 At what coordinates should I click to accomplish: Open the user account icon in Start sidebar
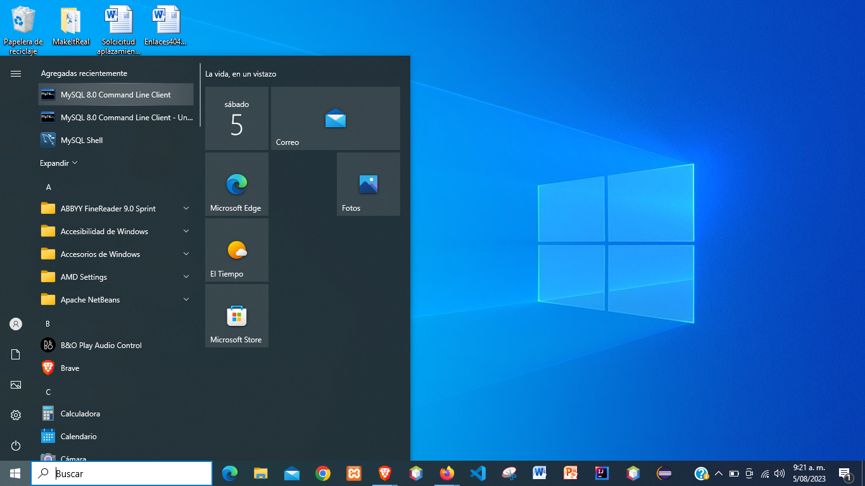tap(16, 324)
